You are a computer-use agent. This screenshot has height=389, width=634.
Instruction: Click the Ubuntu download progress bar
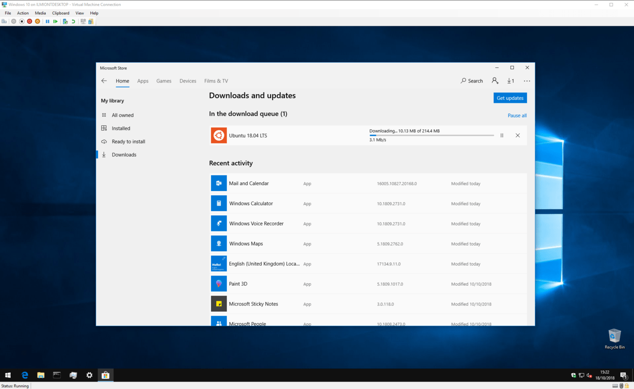(431, 135)
